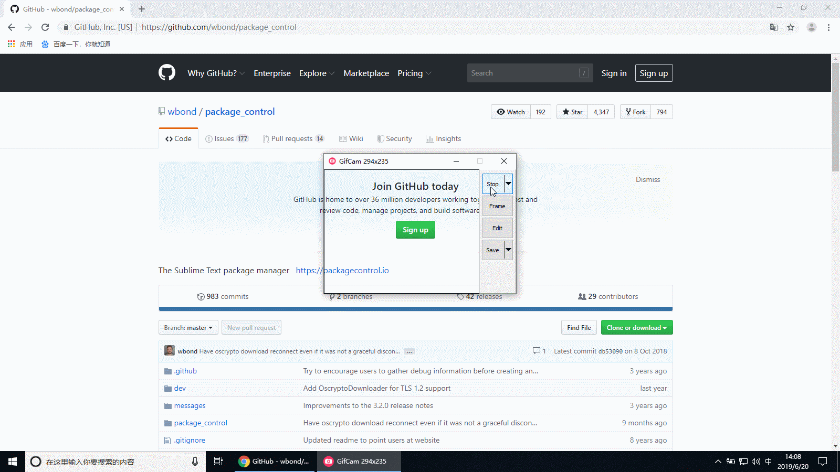
Task: Open Chrome translate icon in address bar
Action: pyautogui.click(x=773, y=27)
